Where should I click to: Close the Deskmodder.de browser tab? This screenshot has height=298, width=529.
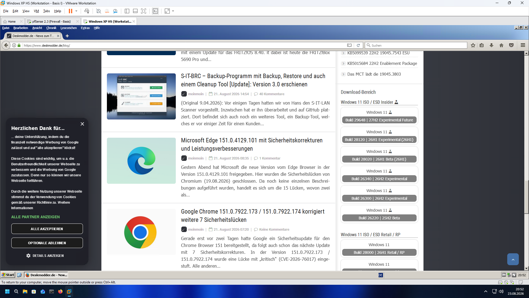pos(58,36)
